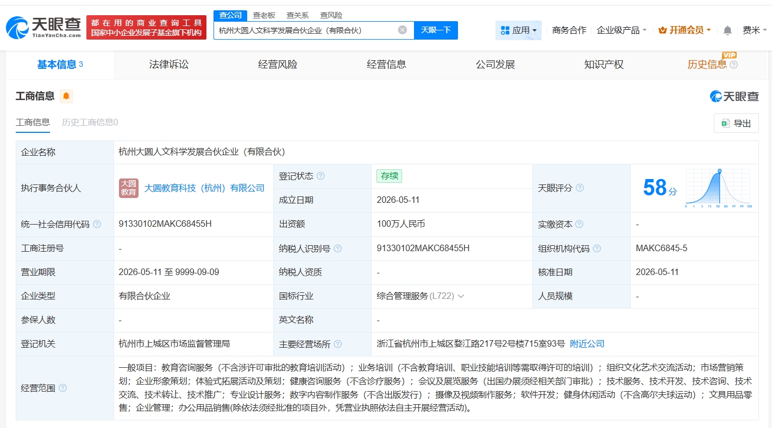This screenshot has width=772, height=428.
Task: Click the credit code 91330102MAKC68455H under 统一社会信用代码
Action: pos(165,224)
